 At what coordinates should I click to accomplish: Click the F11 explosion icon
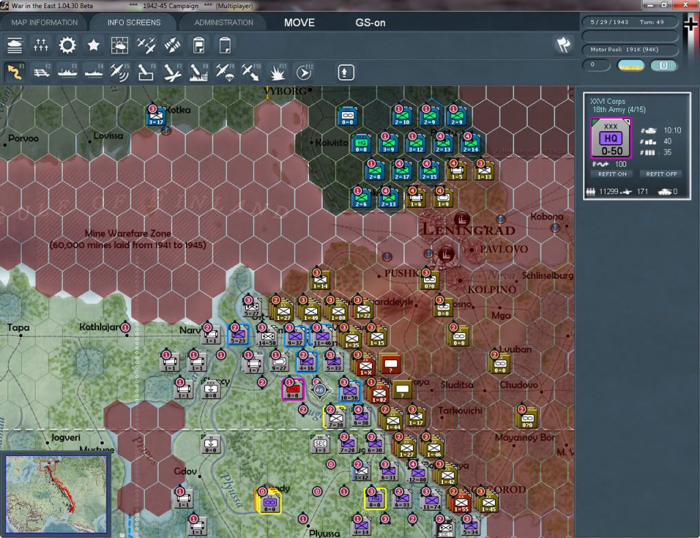(x=278, y=72)
